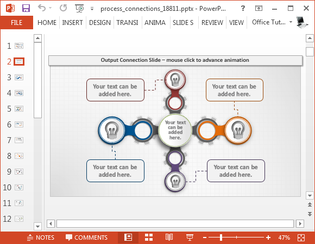Select the blue lightbulb circle icon
This screenshot has height=244, width=315.
112,130
